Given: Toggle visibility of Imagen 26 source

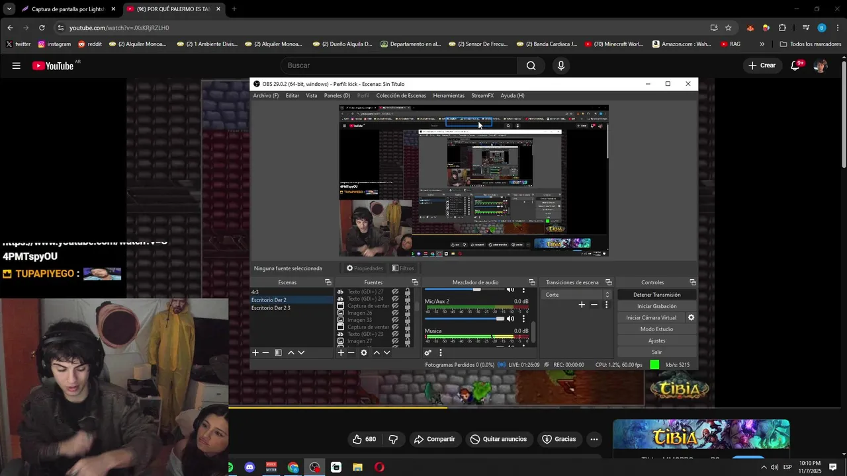Looking at the screenshot, I should coord(395,313).
